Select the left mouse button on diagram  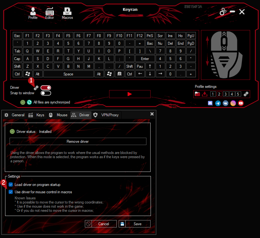[x=216, y=41]
